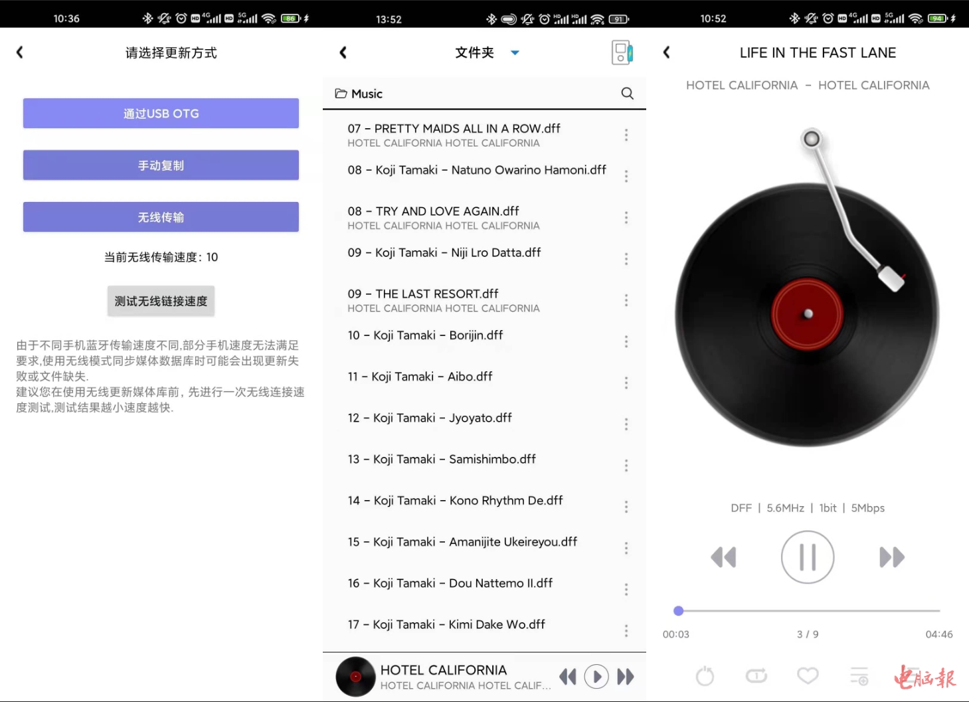This screenshot has width=969, height=702.
Task: Toggle repeat-one playback mode
Action: [x=756, y=676]
